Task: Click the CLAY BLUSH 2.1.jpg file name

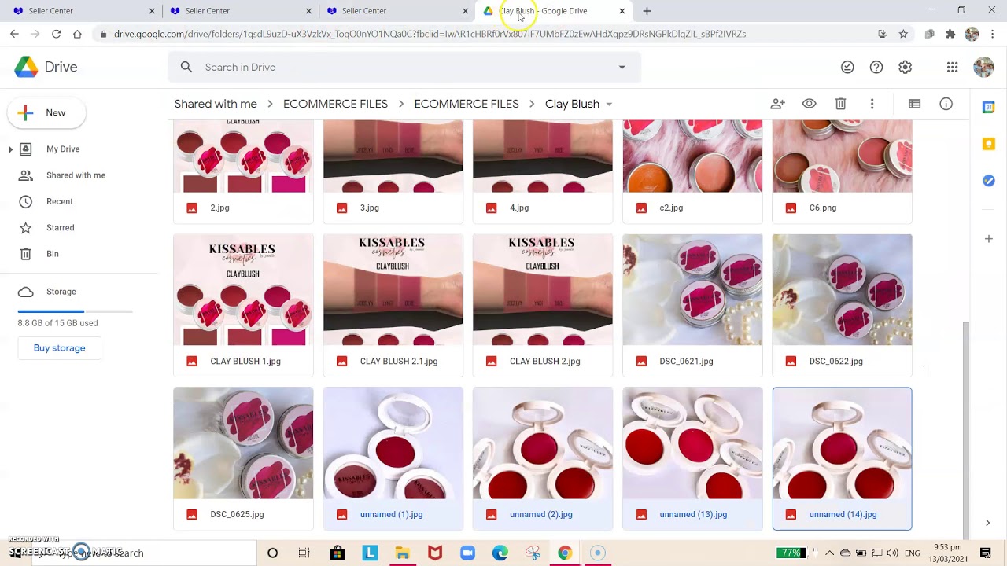Action: [399, 361]
